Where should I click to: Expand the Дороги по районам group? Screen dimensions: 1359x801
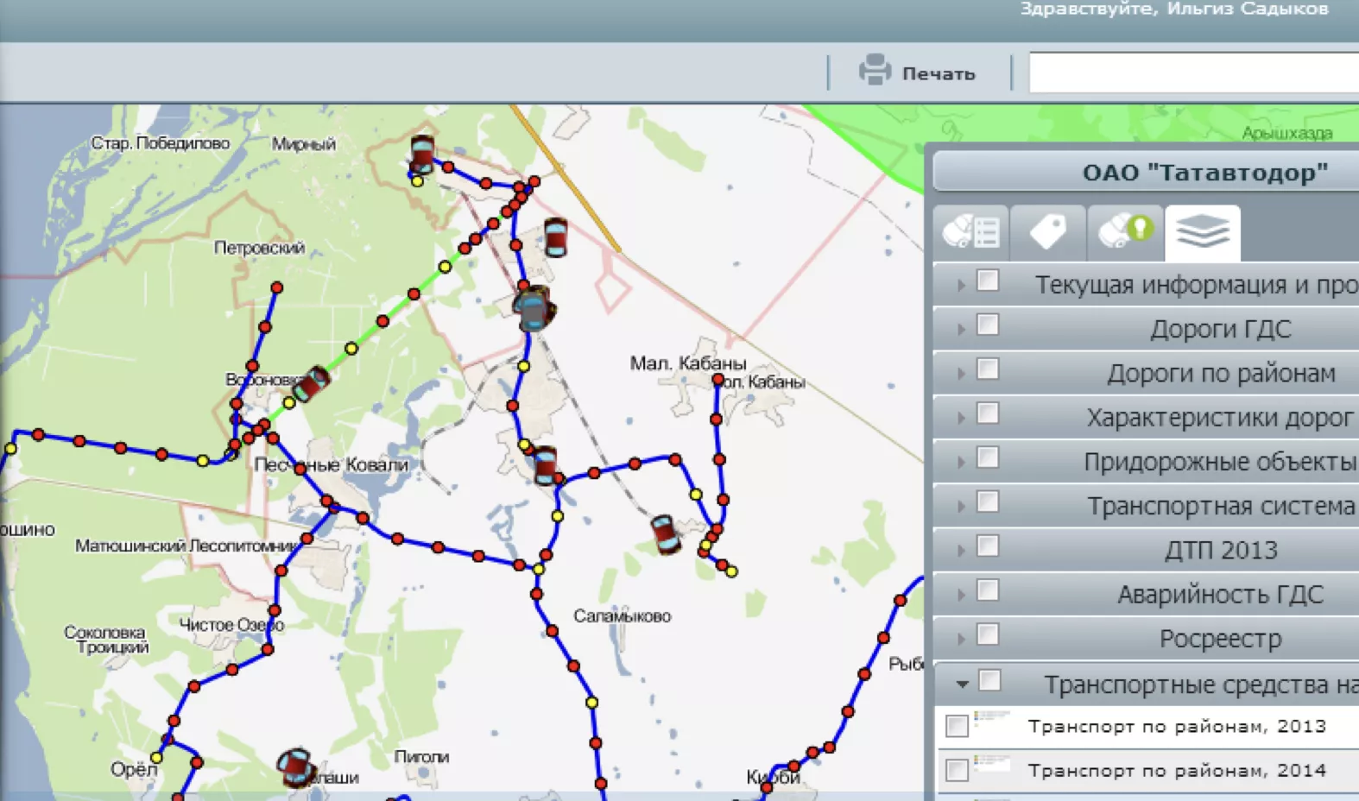(961, 374)
